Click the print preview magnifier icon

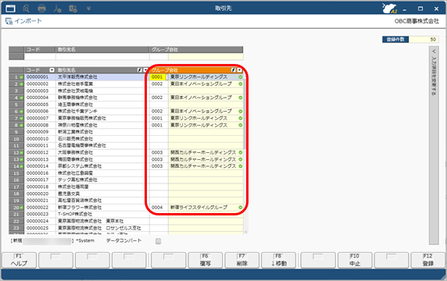[26, 9]
